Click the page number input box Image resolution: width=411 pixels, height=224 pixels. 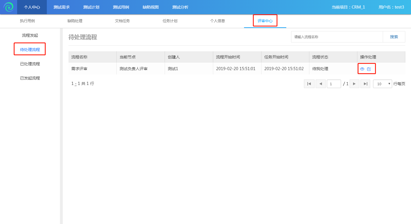[334, 84]
